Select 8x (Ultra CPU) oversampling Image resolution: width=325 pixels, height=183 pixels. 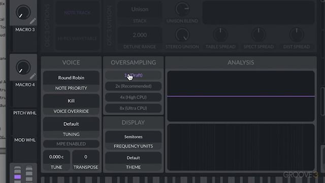tap(133, 108)
